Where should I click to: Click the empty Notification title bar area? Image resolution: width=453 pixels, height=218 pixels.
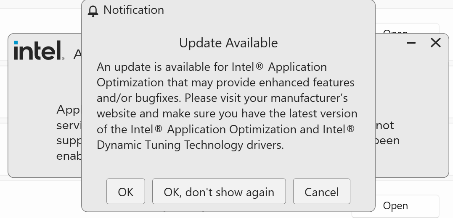[x=269, y=10]
